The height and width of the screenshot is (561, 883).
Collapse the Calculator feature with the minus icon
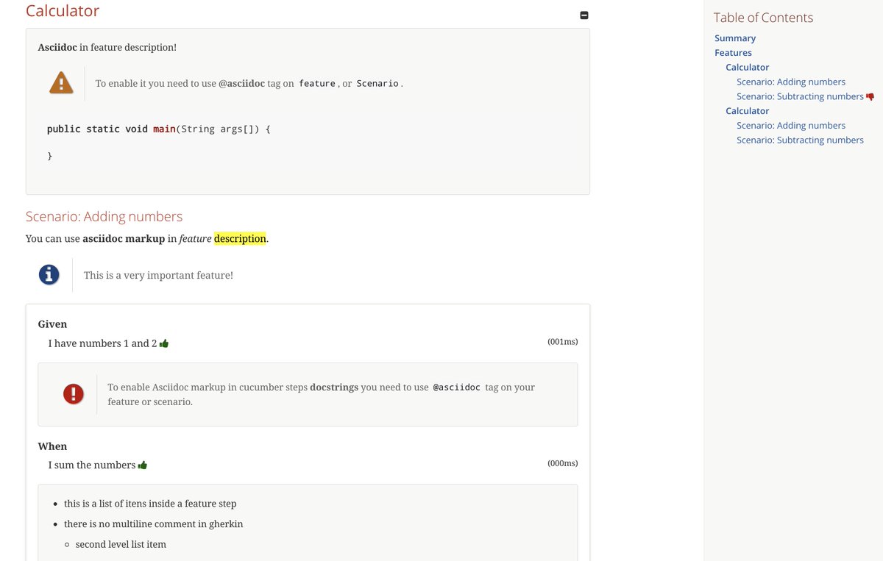coord(584,15)
